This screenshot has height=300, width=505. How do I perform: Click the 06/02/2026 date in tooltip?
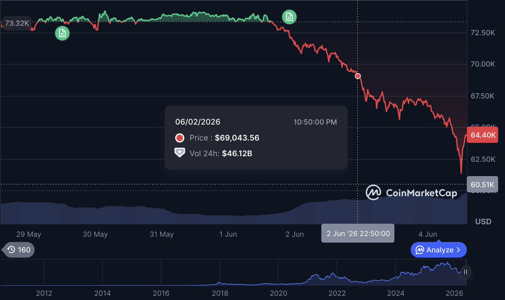(198, 122)
